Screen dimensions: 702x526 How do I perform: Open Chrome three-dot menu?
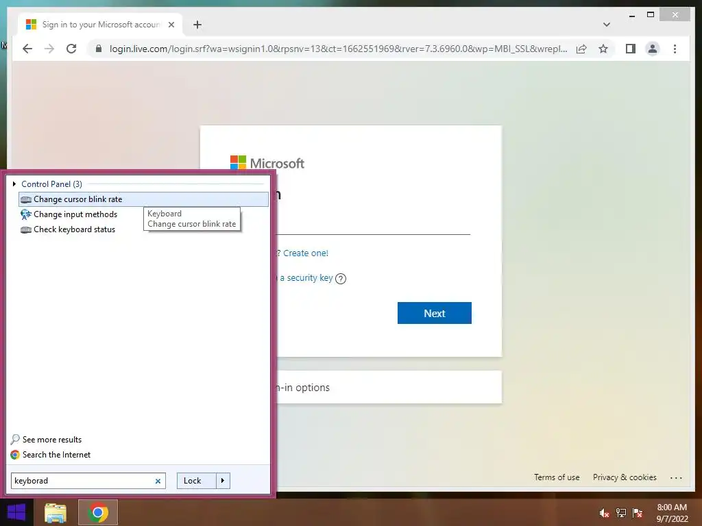click(675, 49)
